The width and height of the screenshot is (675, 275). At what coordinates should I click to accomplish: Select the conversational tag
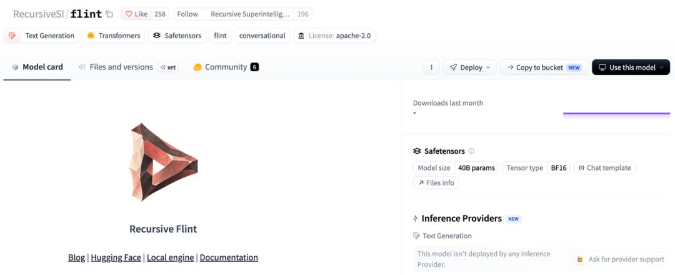(262, 36)
